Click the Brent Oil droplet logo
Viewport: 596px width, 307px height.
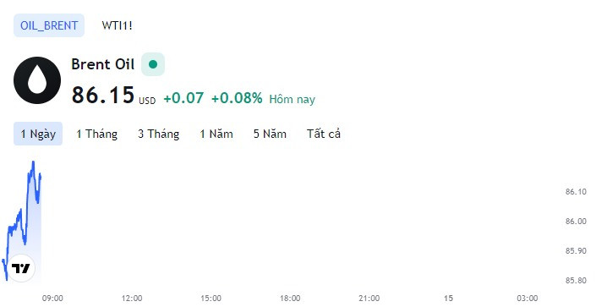point(37,80)
